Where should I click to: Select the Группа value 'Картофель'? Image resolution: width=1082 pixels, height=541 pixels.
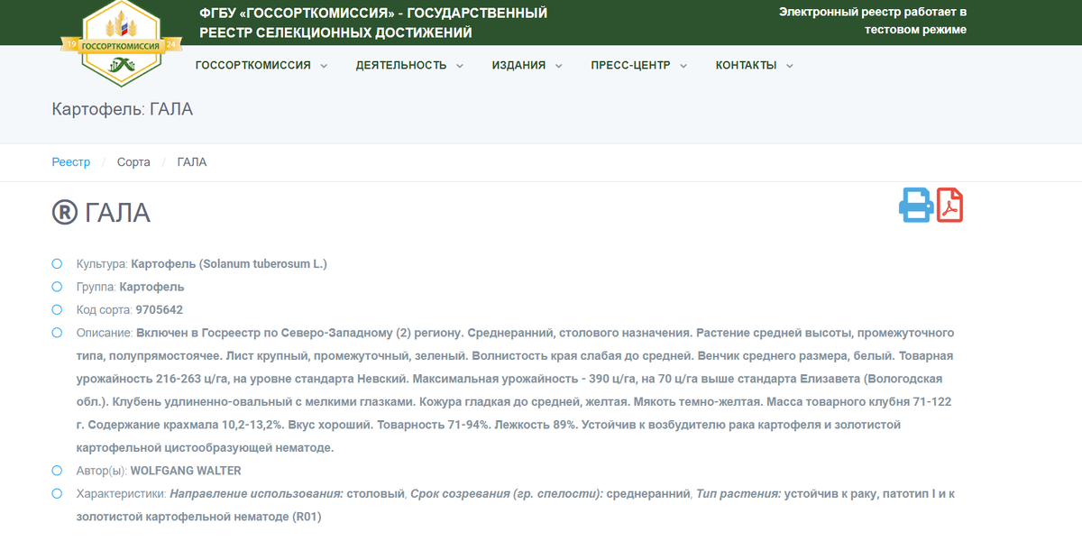[151, 287]
